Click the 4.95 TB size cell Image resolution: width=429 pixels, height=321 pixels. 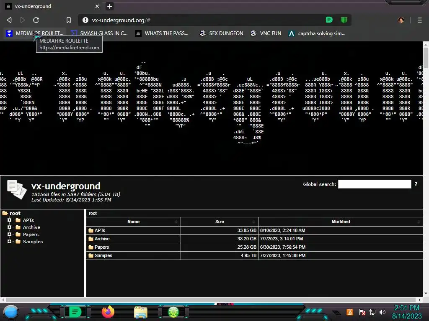(220, 255)
